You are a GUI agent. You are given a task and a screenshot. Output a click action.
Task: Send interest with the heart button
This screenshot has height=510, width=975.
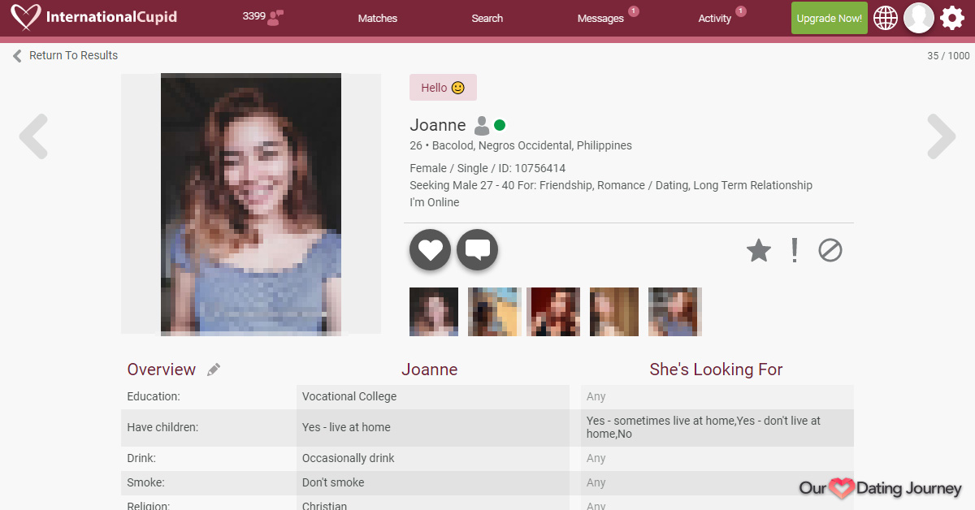click(431, 250)
